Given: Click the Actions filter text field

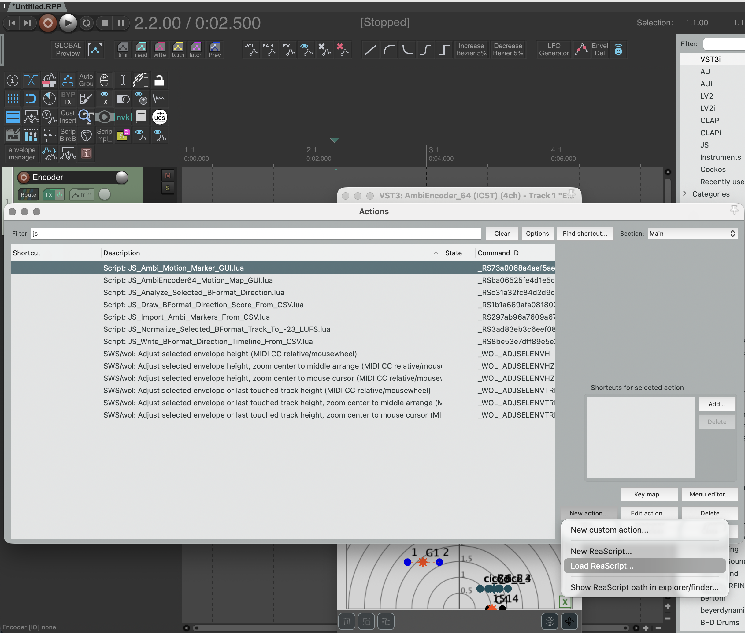Looking at the screenshot, I should click(x=256, y=234).
